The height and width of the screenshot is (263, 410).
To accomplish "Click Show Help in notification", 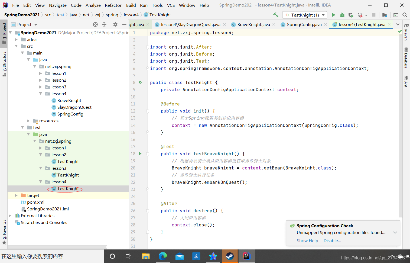I will (307, 240).
